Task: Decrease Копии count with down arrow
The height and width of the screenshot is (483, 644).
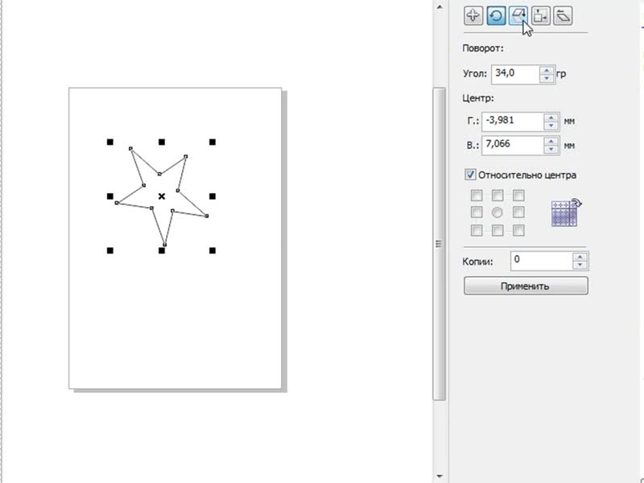Action: pos(580,266)
